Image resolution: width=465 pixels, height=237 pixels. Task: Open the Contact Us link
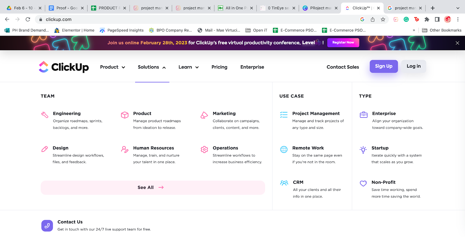click(x=70, y=222)
